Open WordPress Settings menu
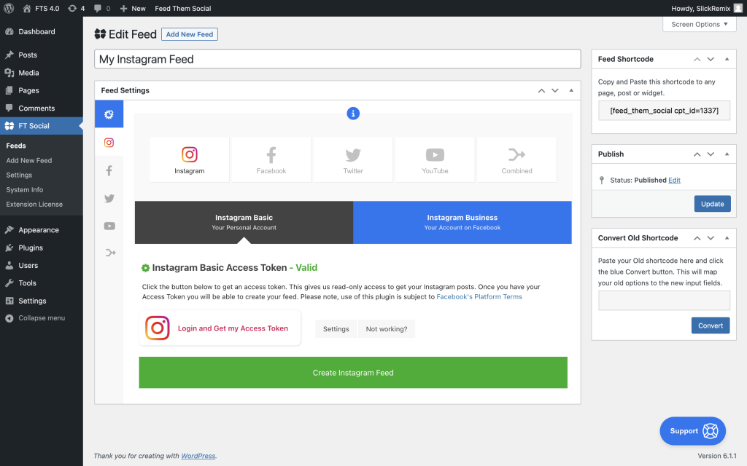This screenshot has width=747, height=466. click(x=42, y=301)
